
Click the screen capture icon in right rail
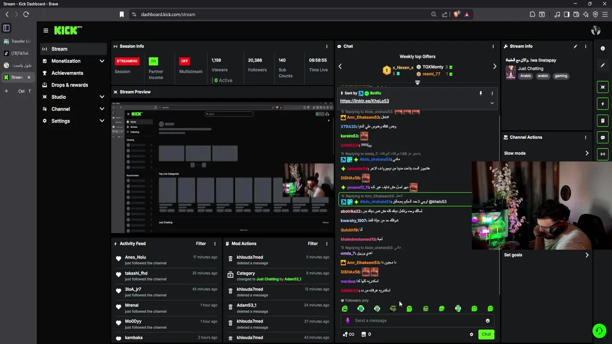tap(602, 87)
